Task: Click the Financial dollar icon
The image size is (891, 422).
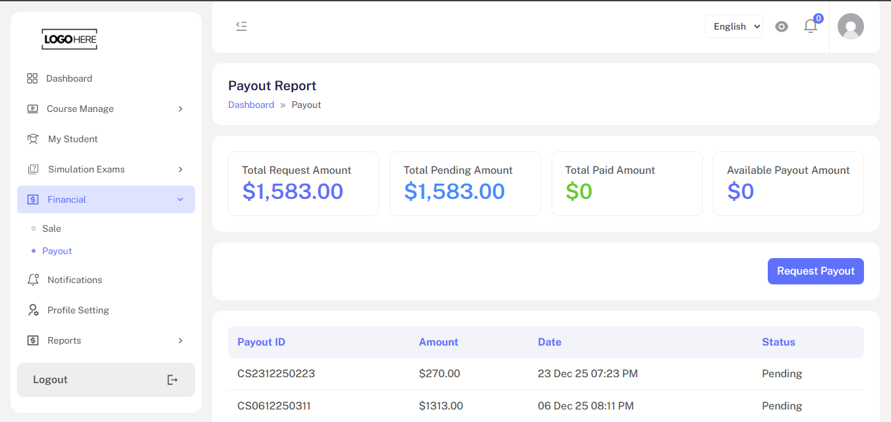Action: [x=33, y=199]
